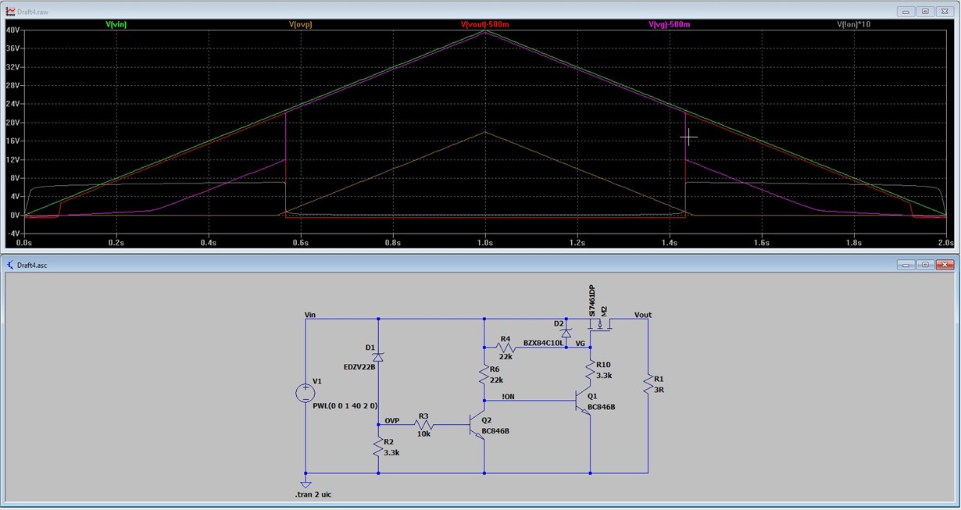Click the 10k value of R3
961x510 pixels.
(423, 433)
